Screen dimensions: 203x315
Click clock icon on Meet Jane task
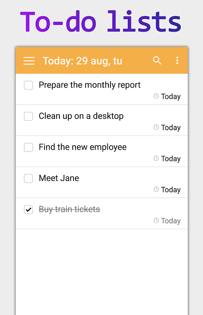156,189
